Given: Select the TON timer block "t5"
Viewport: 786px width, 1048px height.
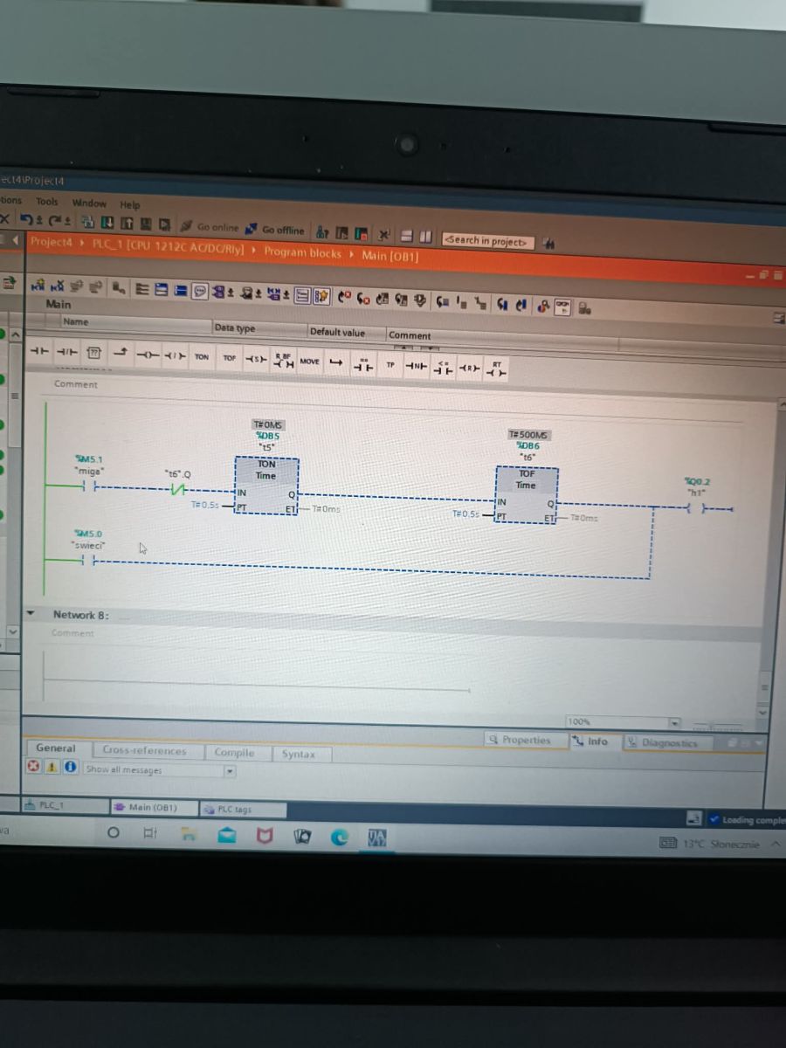Looking at the screenshot, I should [266, 485].
